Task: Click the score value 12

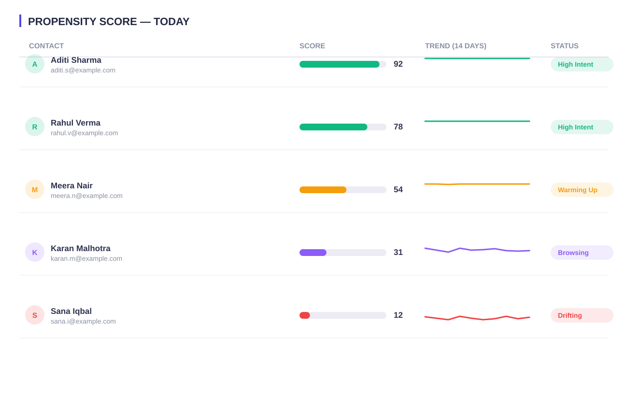Action: point(398,315)
